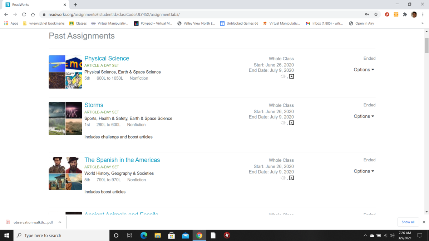The height and width of the screenshot is (241, 429).
Task: Open Unblocked Games 66 bookmark
Action: (239, 24)
